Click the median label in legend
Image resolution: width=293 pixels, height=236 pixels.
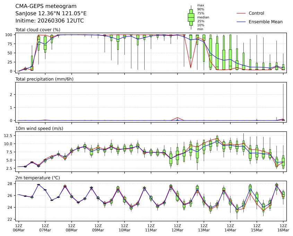tap(203, 17)
